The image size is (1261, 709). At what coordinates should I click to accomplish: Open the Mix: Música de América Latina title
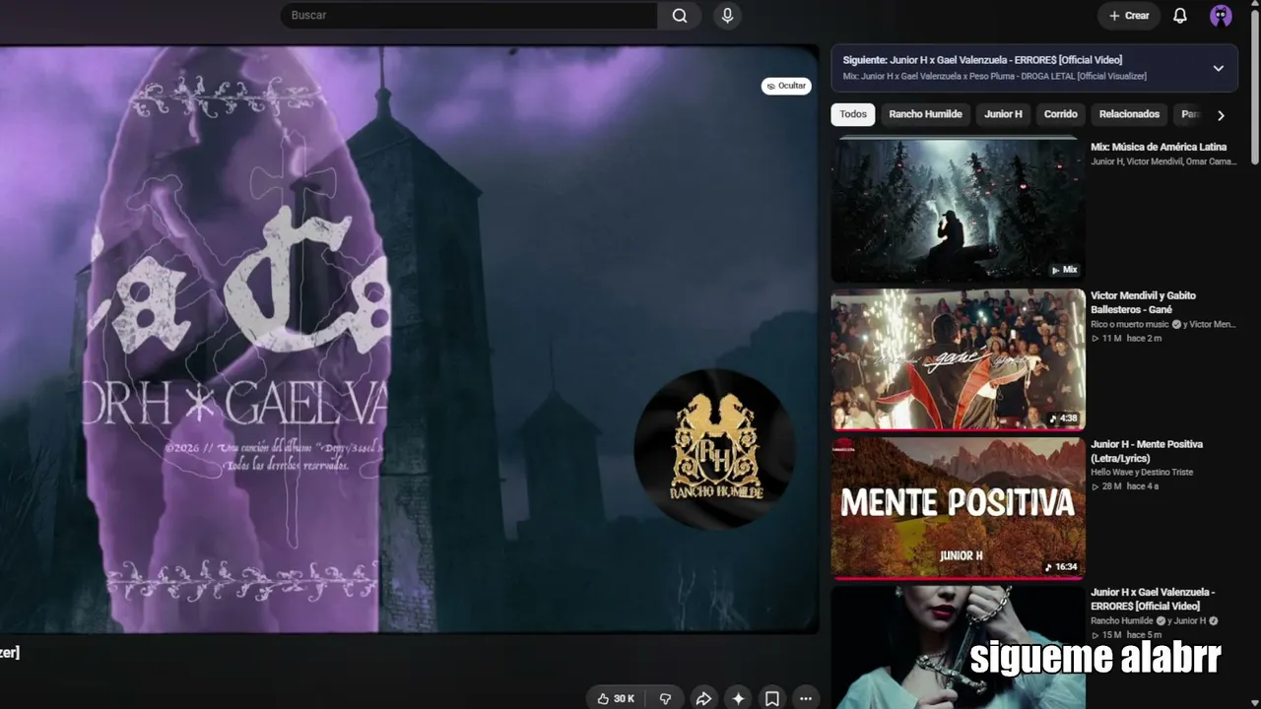tap(1159, 147)
